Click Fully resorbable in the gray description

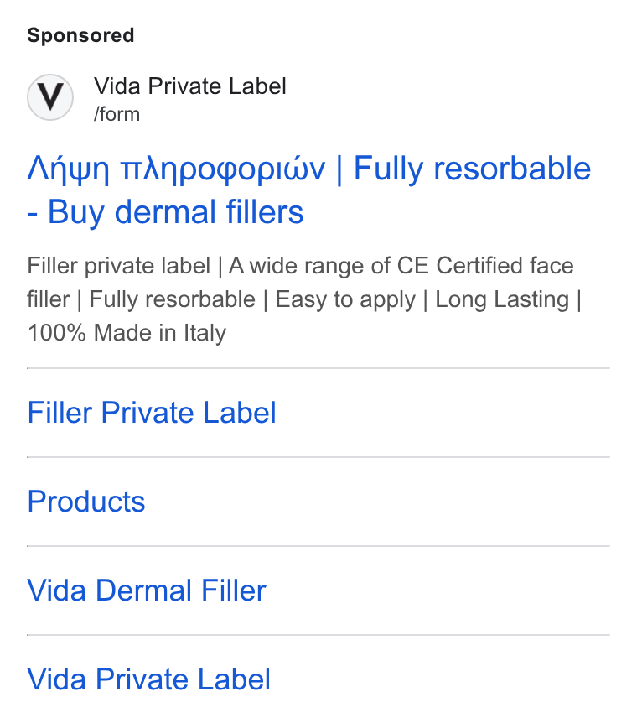(173, 299)
